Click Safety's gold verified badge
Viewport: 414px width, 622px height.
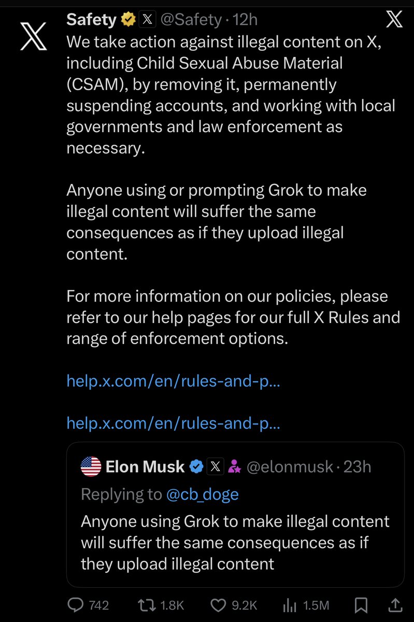128,20
